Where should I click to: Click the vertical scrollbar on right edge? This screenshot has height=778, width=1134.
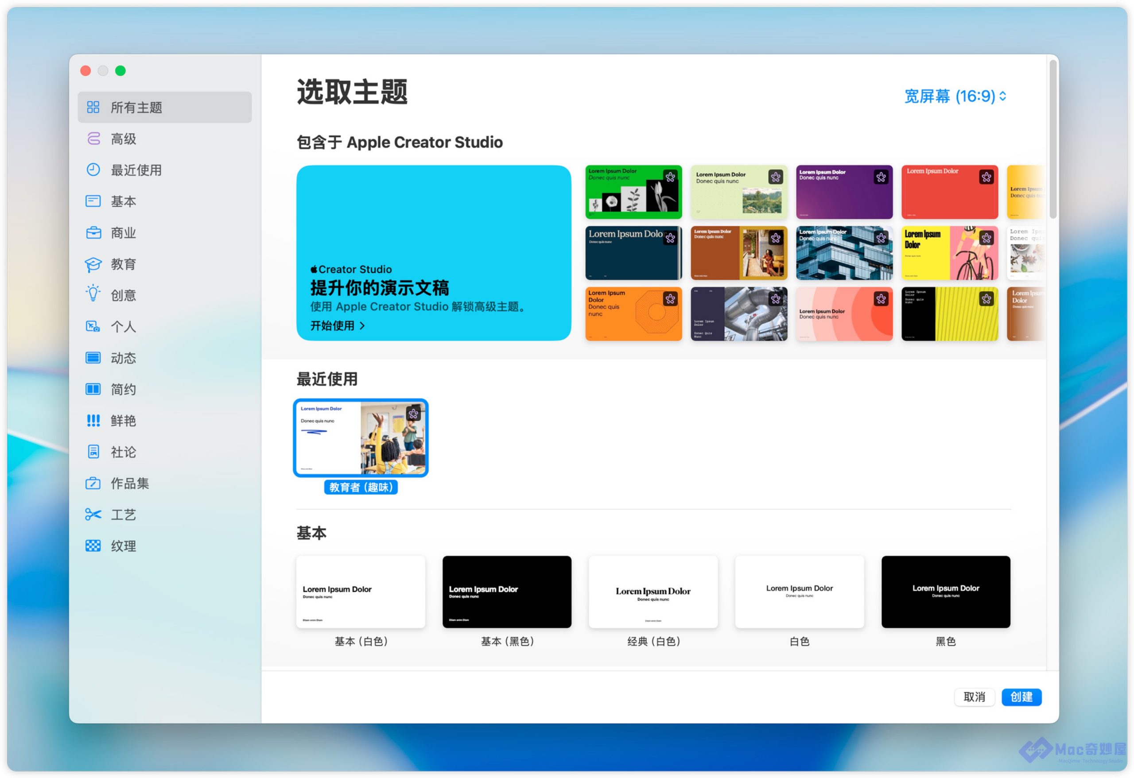(1052, 139)
